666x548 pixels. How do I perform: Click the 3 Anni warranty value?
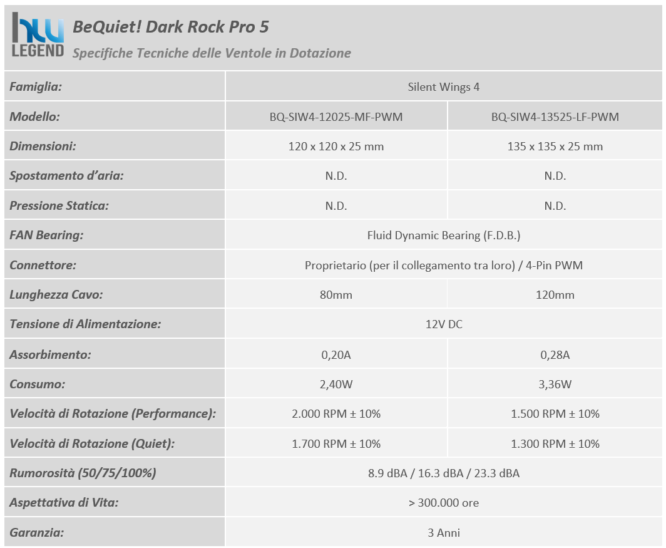[x=443, y=533]
